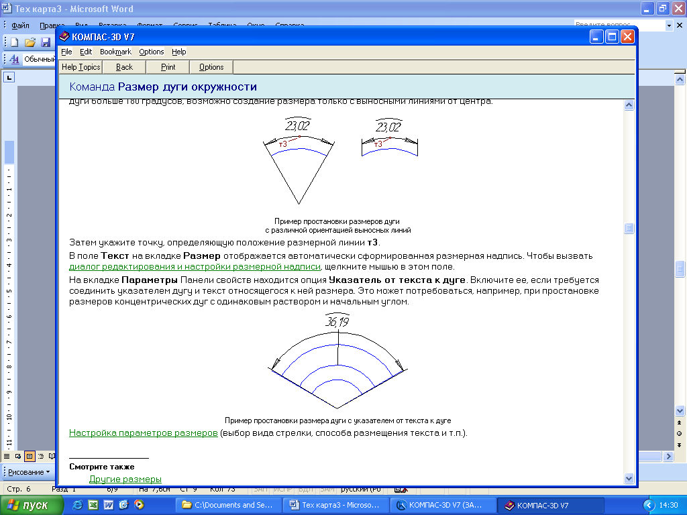Click Open folder icon in Word toolbar
The image size is (687, 515).
30,42
